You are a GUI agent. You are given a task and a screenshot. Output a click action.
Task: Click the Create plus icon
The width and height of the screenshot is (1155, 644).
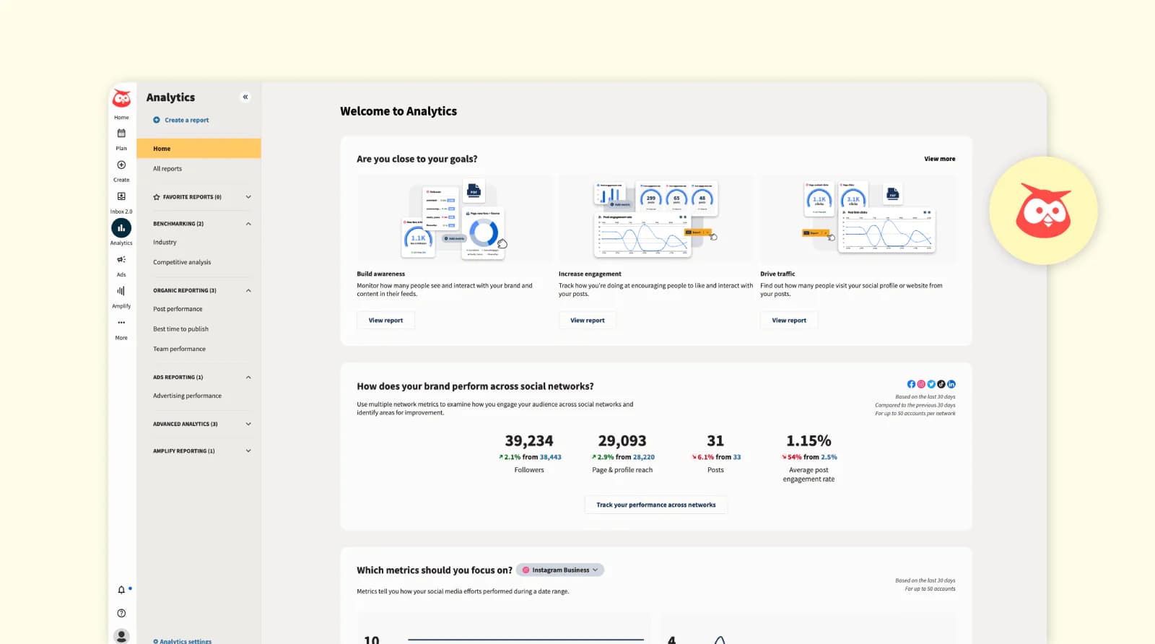pos(121,165)
